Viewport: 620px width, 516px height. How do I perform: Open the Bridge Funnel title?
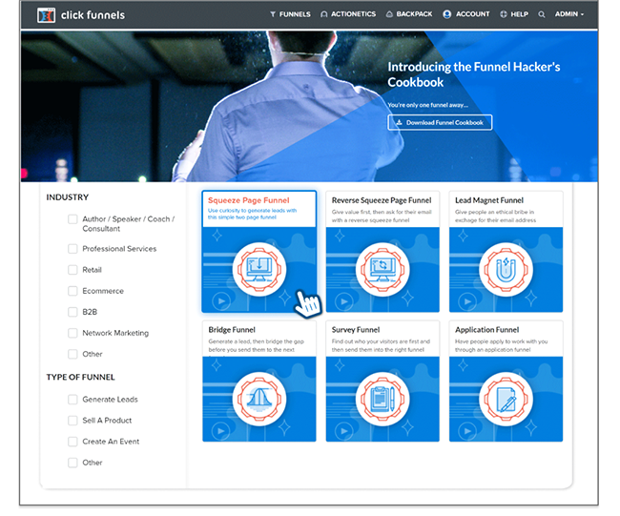tap(232, 330)
